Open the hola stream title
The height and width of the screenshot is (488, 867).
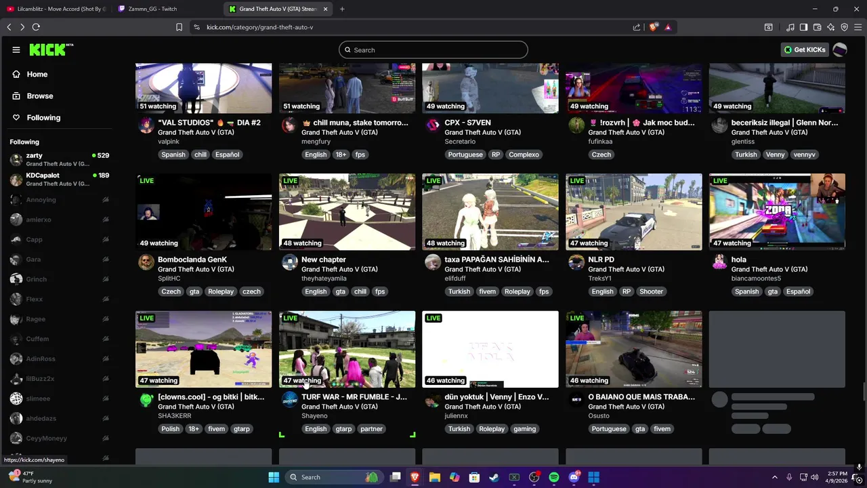pos(739,260)
